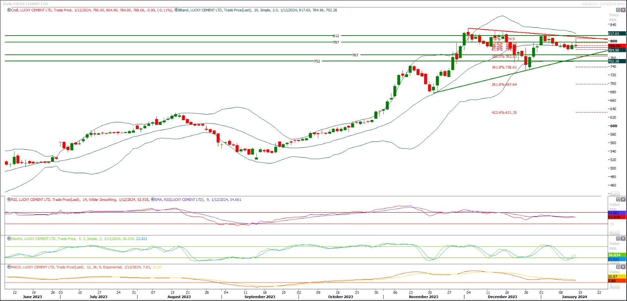Select the EMA, RSI(LUCKY CEMENT LTD) legend text
The width and height of the screenshot is (627, 301).
pyautogui.click(x=198, y=199)
